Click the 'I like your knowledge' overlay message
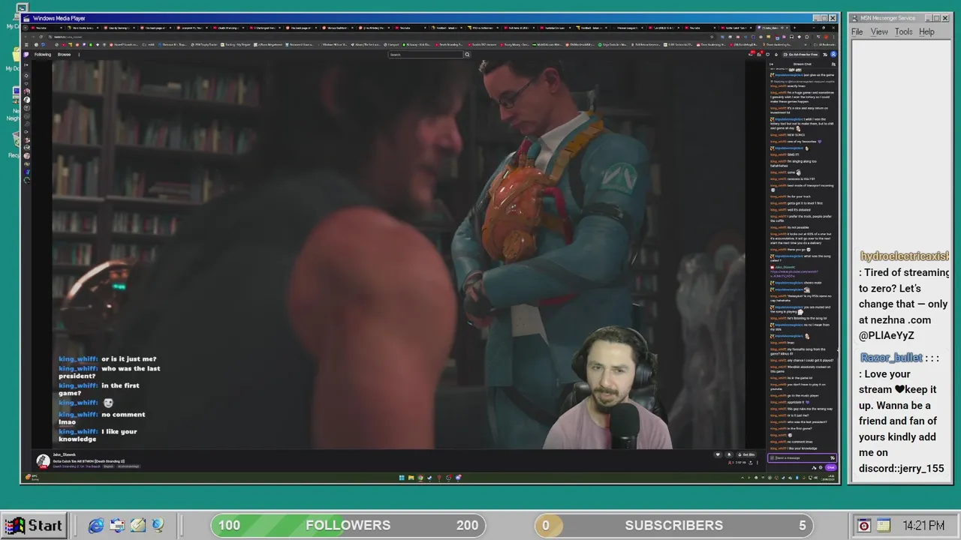The height and width of the screenshot is (540, 961). click(x=98, y=435)
